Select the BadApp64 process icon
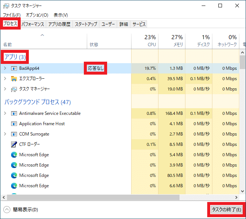The width and height of the screenshot is (246, 219). coord(14,68)
